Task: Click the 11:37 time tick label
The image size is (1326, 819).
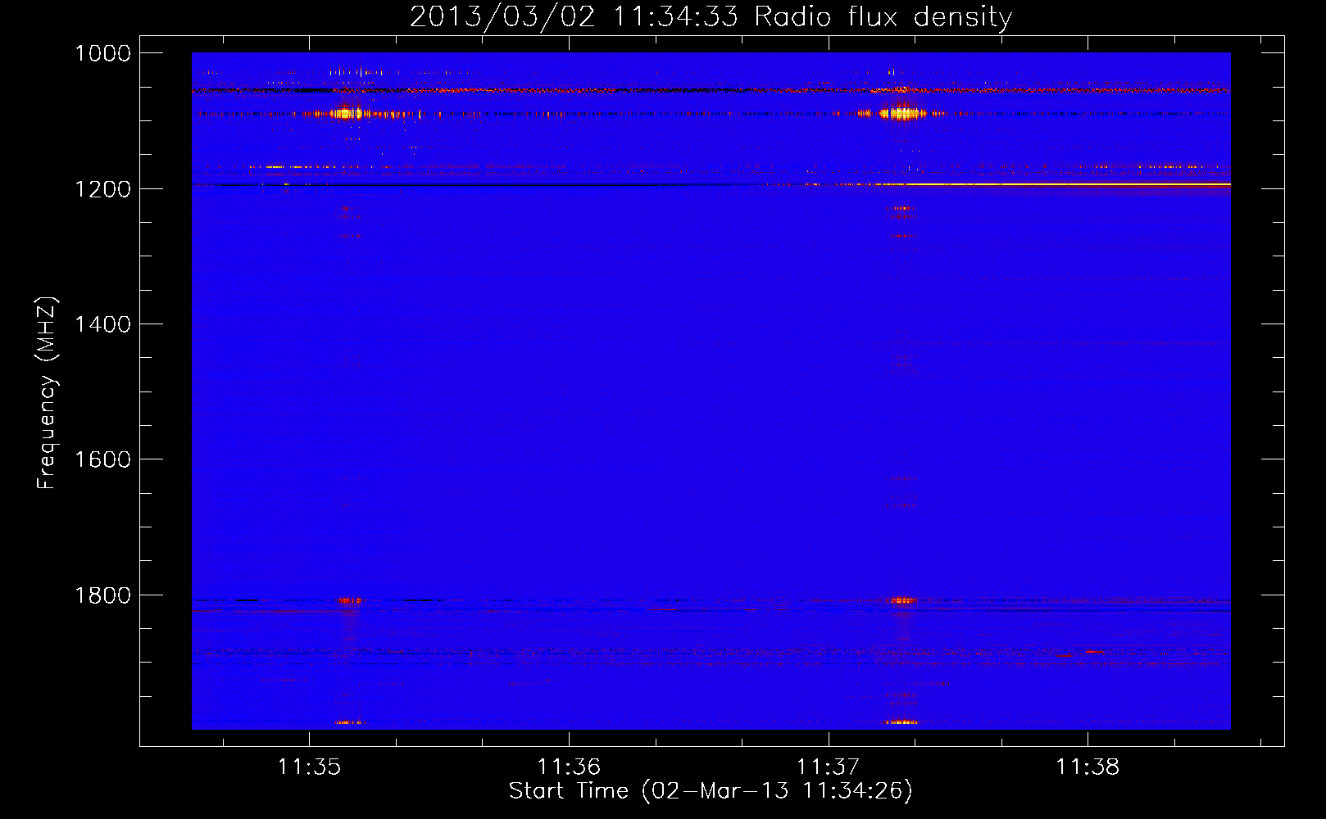Action: point(828,767)
